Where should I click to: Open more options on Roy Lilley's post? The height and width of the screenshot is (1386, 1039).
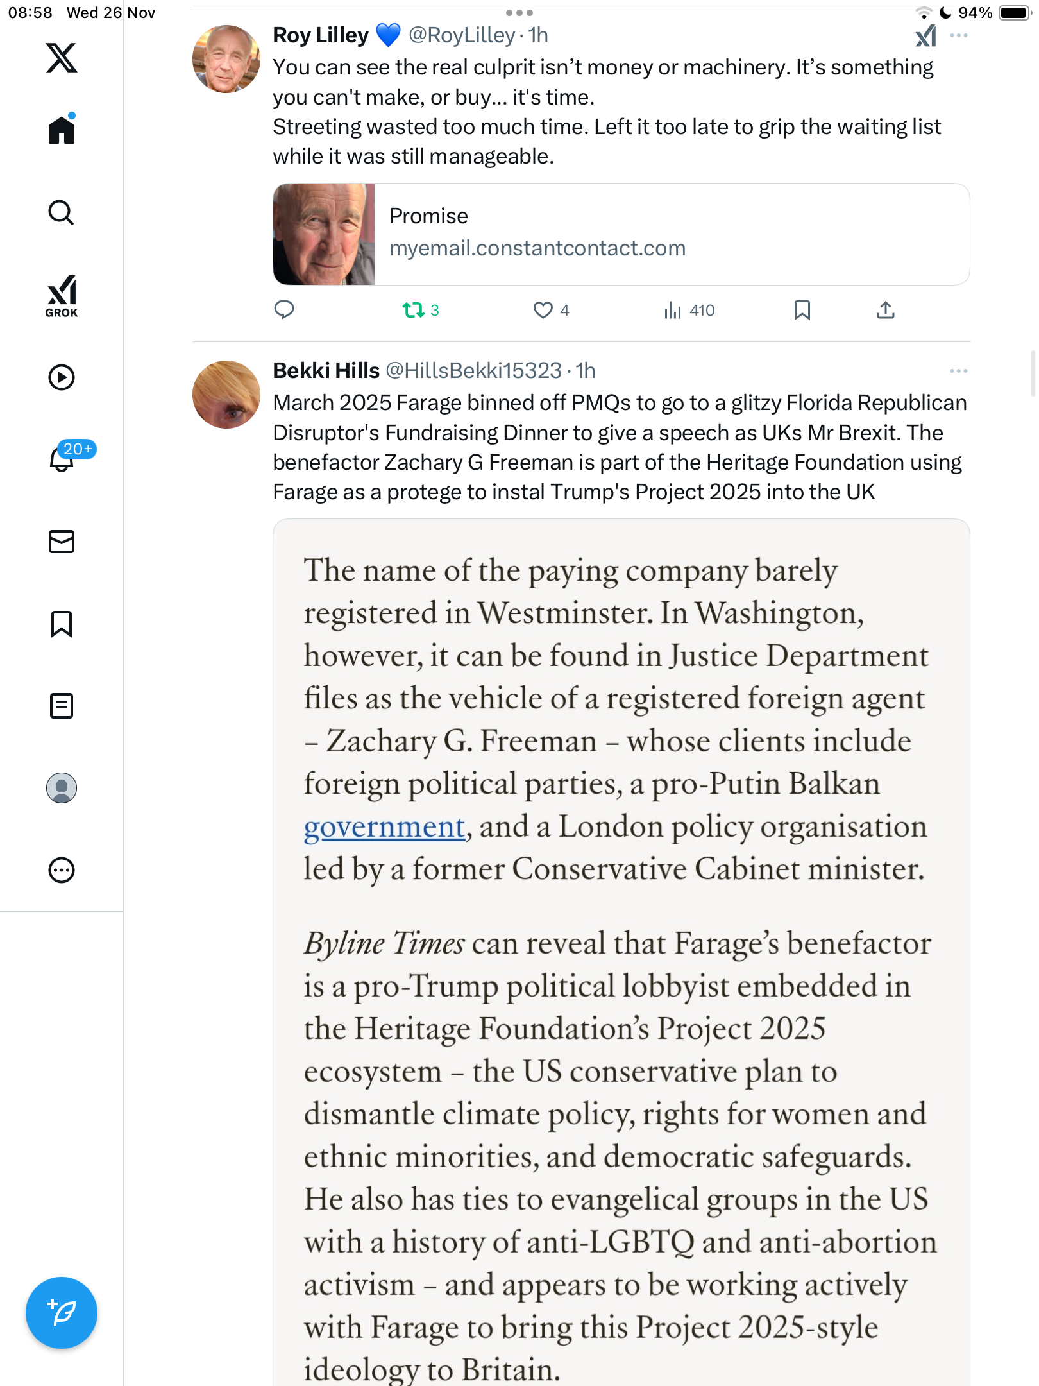pos(958,36)
